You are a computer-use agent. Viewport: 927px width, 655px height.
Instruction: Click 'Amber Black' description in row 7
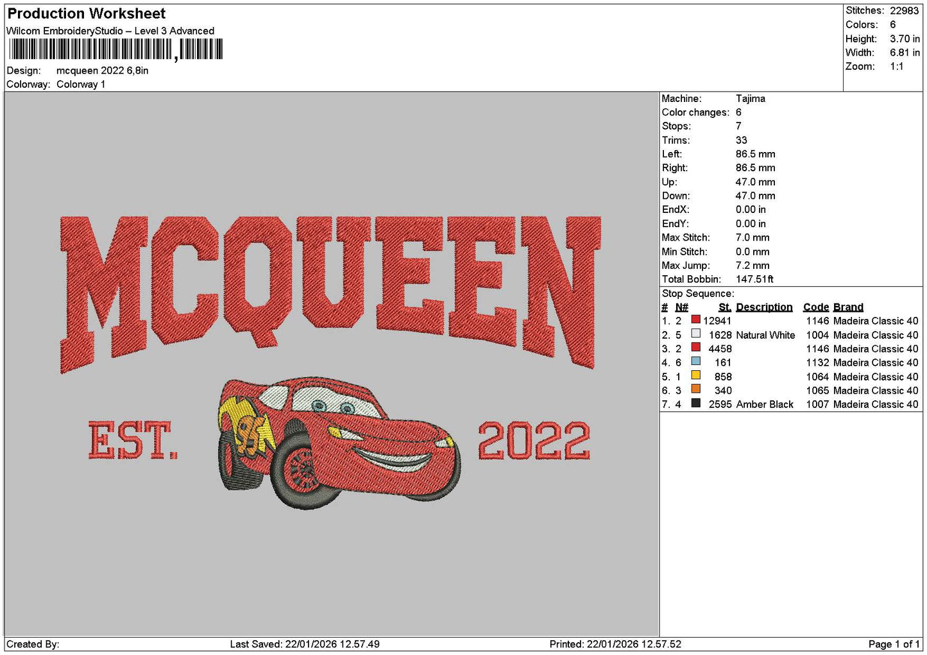point(765,404)
